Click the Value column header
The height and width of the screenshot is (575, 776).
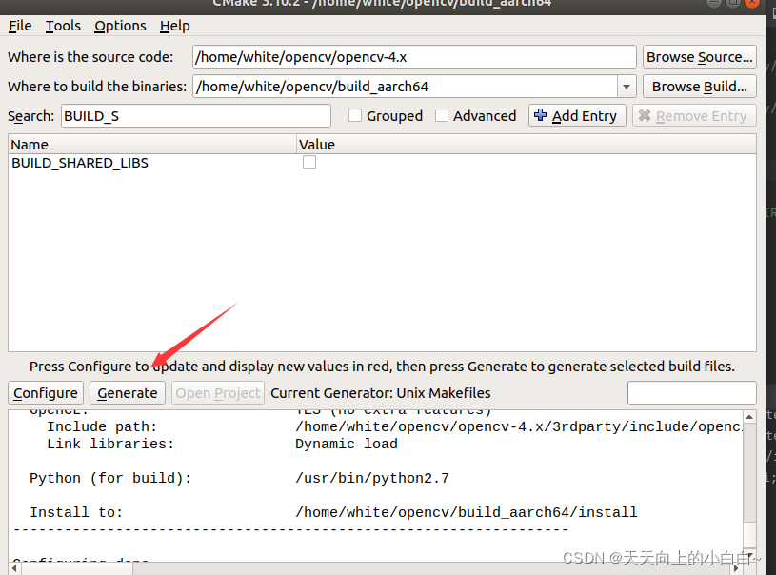(x=527, y=145)
